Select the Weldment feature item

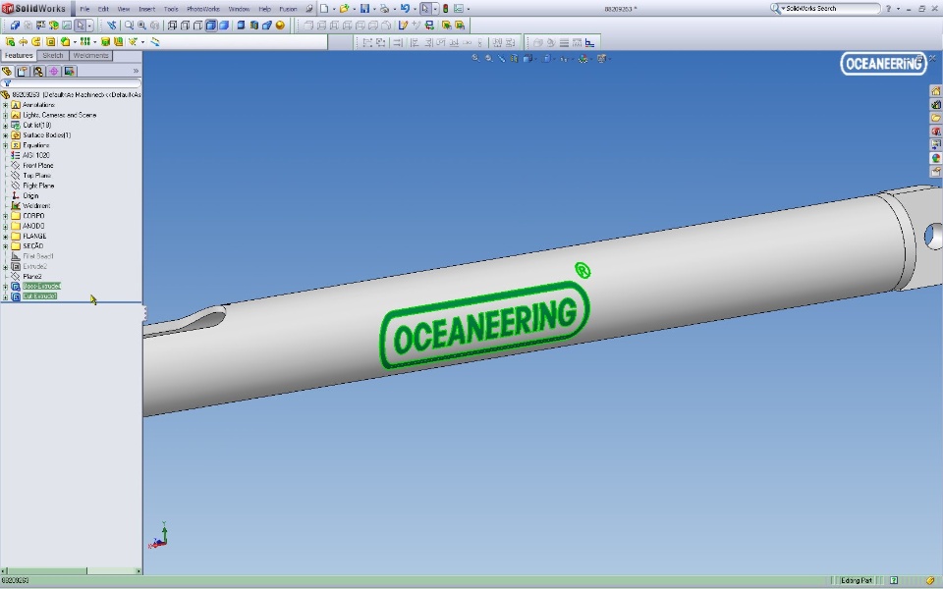36,205
